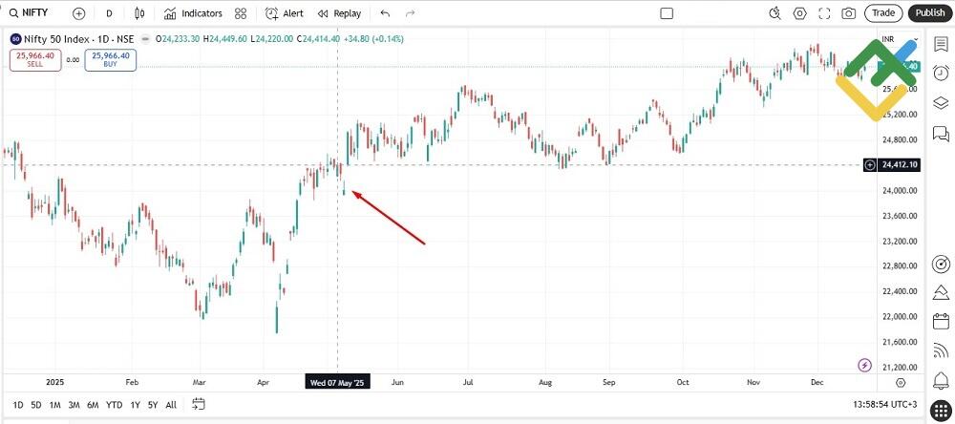
Task: Click the NIFTY symbol search field
Action: 36,13
